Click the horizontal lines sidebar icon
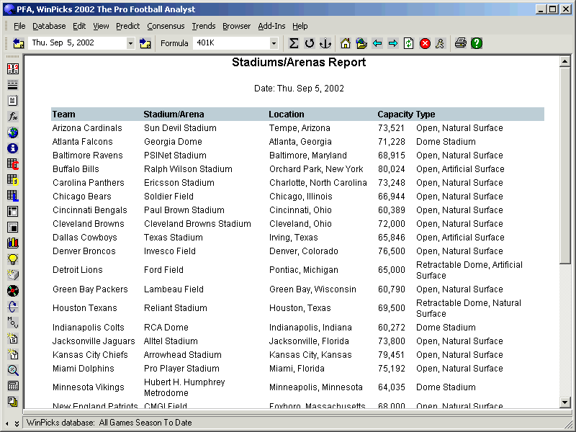Image resolution: width=576 pixels, height=432 pixels. (x=13, y=85)
